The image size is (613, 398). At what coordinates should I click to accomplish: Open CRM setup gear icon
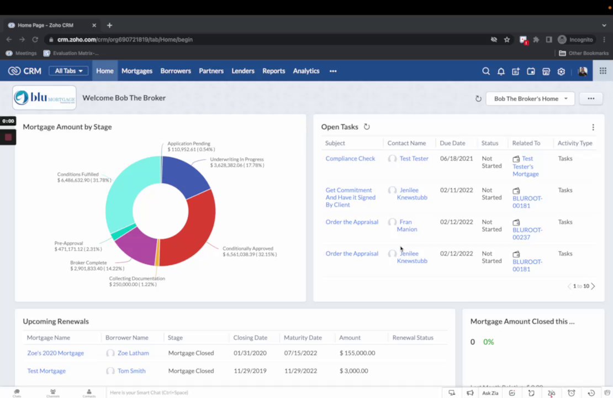[x=561, y=71]
